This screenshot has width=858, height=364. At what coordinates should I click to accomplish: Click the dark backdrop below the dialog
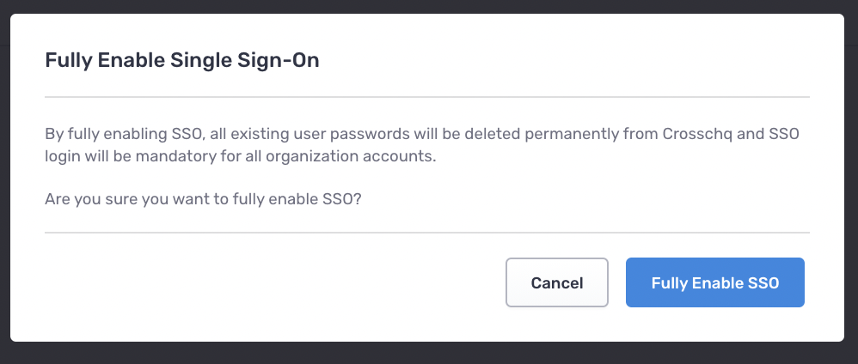click(427, 353)
